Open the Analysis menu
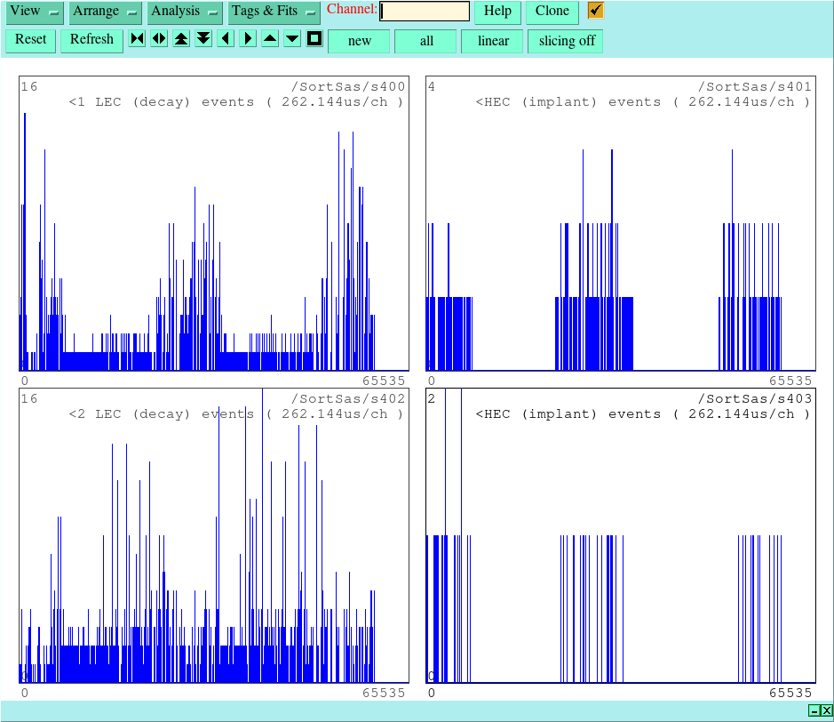 point(185,12)
